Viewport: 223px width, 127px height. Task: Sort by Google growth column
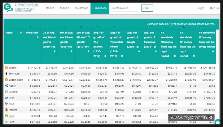139,51
